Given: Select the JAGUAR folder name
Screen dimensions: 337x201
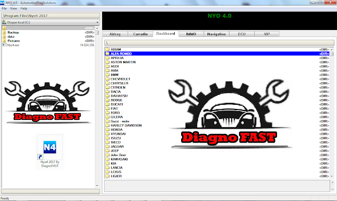Looking at the screenshot, I should tap(117, 146).
